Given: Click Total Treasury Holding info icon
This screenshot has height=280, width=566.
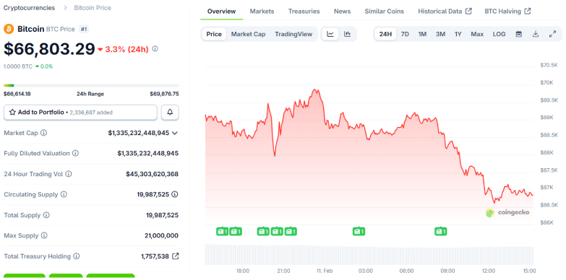Looking at the screenshot, I should 77,256.
